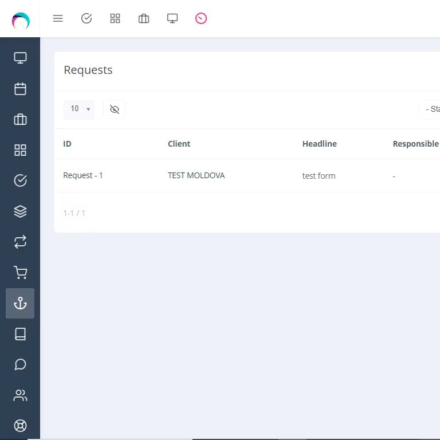Sort by the Client column header
The height and width of the screenshot is (440, 440).
[x=179, y=144]
